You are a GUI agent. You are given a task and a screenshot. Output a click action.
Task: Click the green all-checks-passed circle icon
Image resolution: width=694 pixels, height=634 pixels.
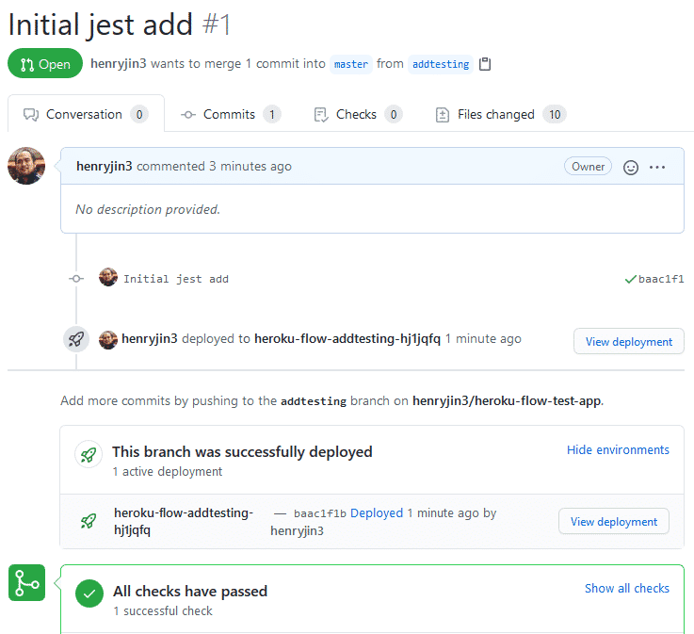89,593
